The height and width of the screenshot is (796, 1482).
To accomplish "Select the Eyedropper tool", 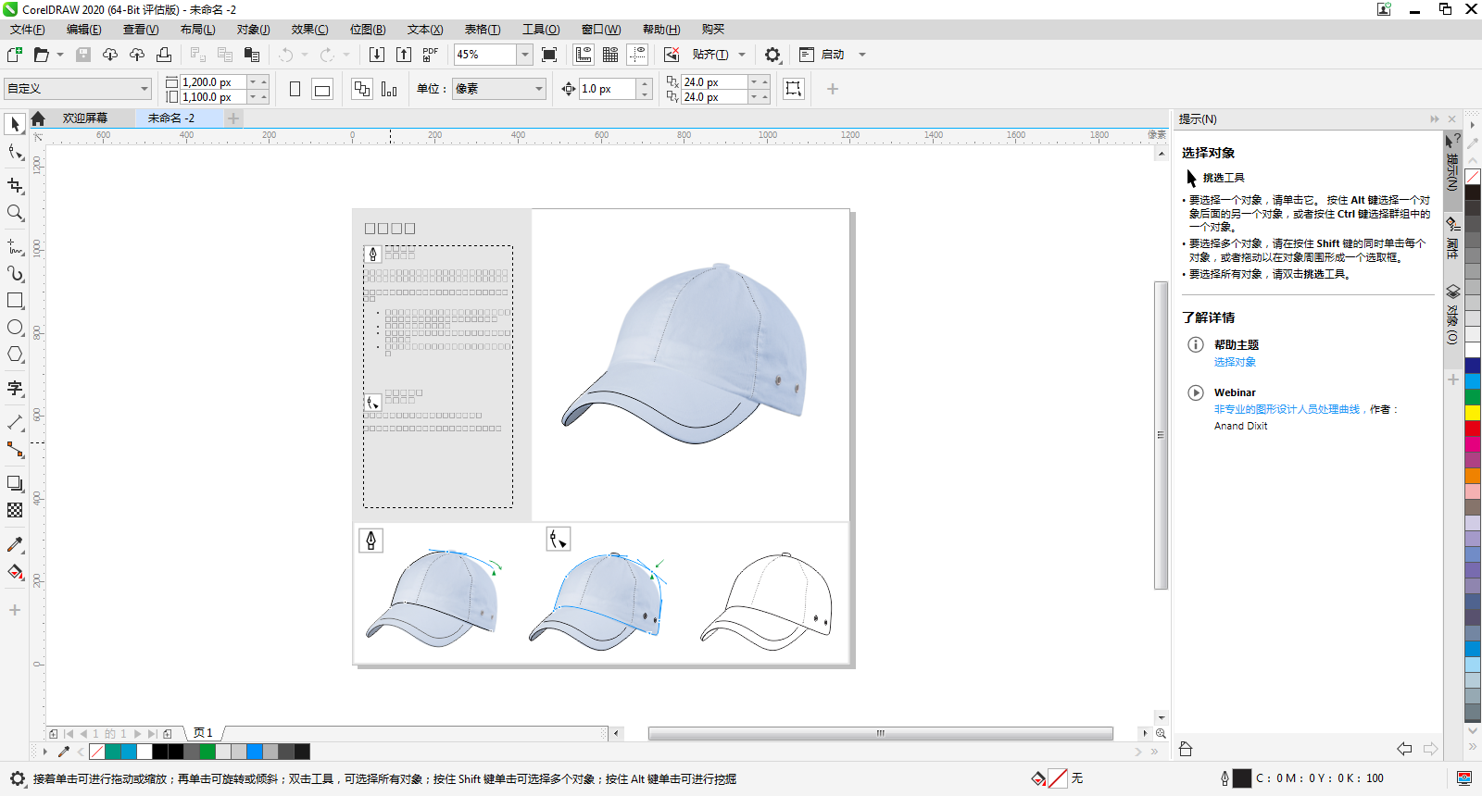I will pyautogui.click(x=15, y=545).
